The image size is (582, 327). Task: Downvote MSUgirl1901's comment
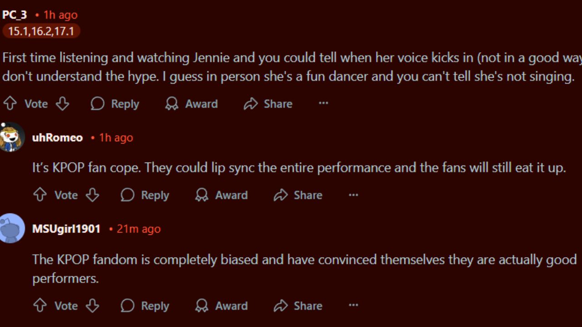coord(92,306)
